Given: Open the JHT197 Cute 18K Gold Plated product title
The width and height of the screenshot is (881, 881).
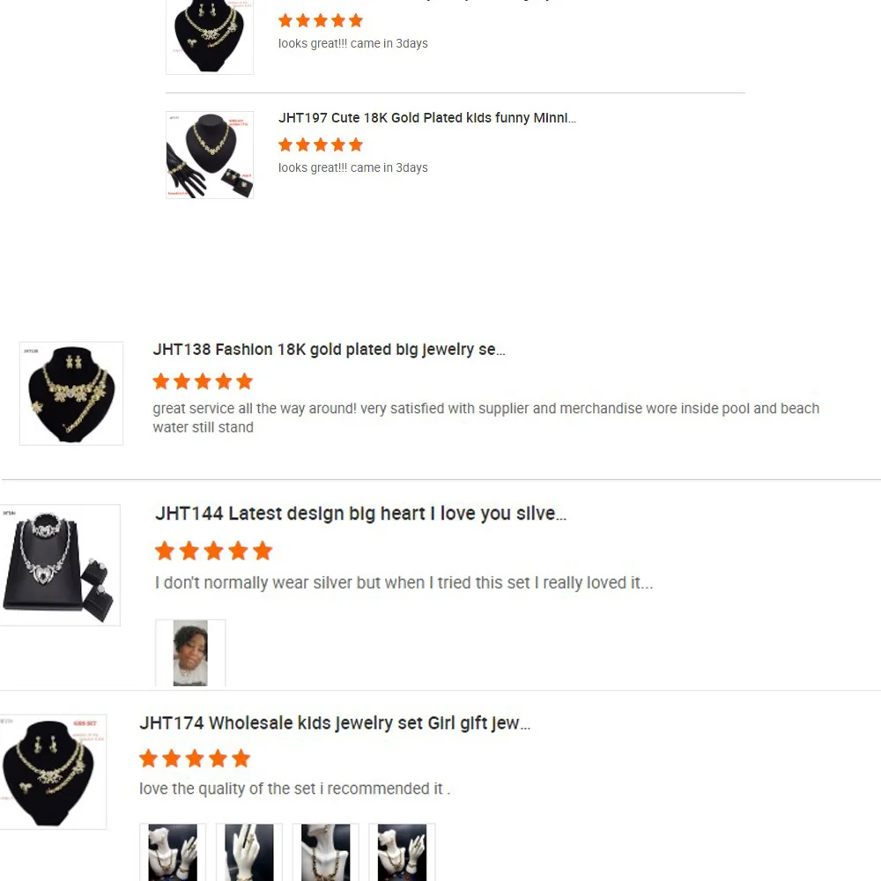Looking at the screenshot, I should (426, 118).
